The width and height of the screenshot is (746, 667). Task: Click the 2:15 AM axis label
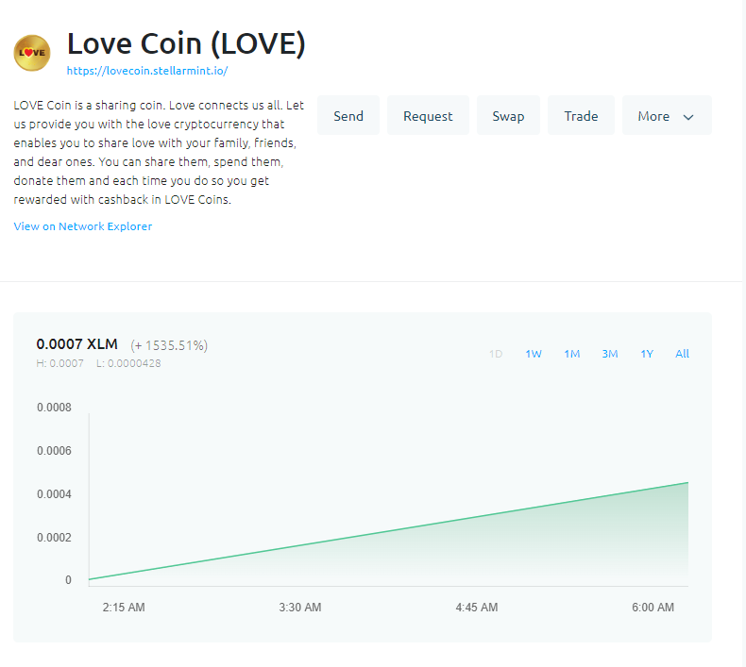(124, 608)
